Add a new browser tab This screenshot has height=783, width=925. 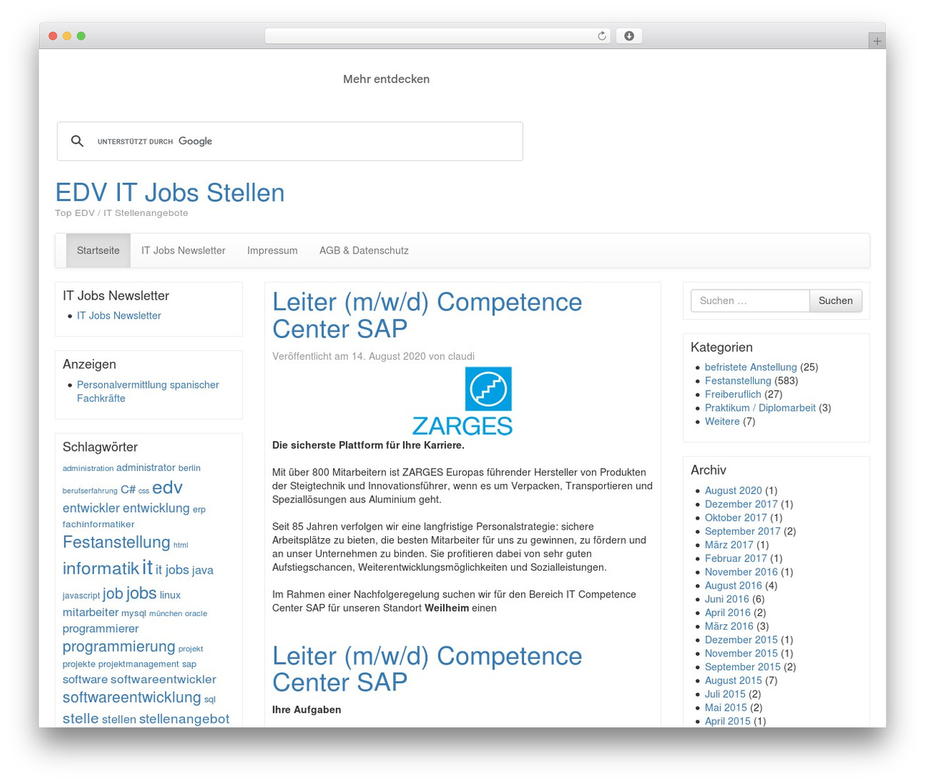[x=877, y=41]
